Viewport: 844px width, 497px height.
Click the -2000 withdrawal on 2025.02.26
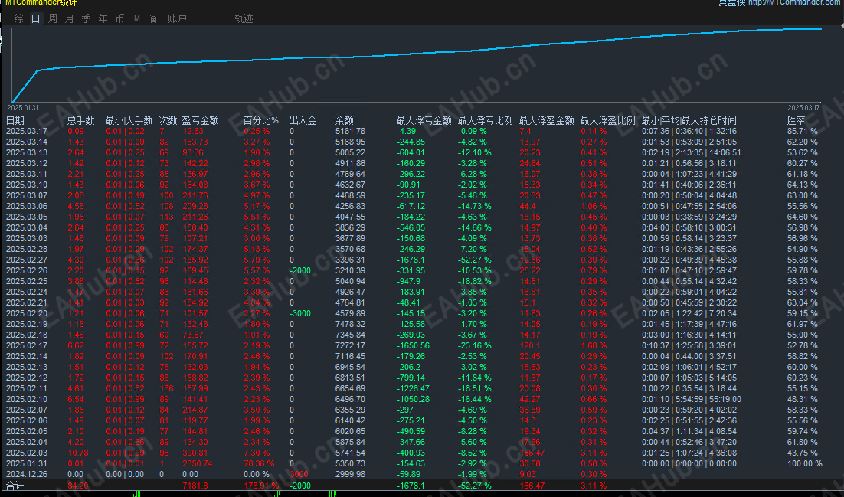coord(299,270)
